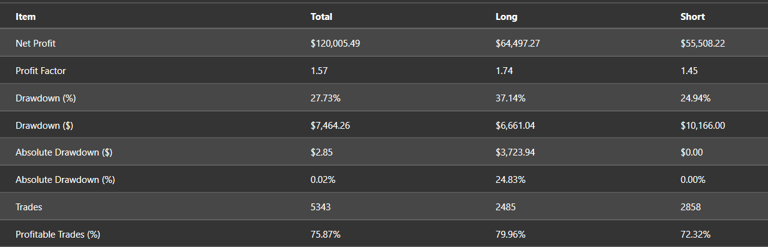Viewport: 768px width, 247px height.
Task: Select the Profit Factor row label
Action: pyautogui.click(x=41, y=71)
